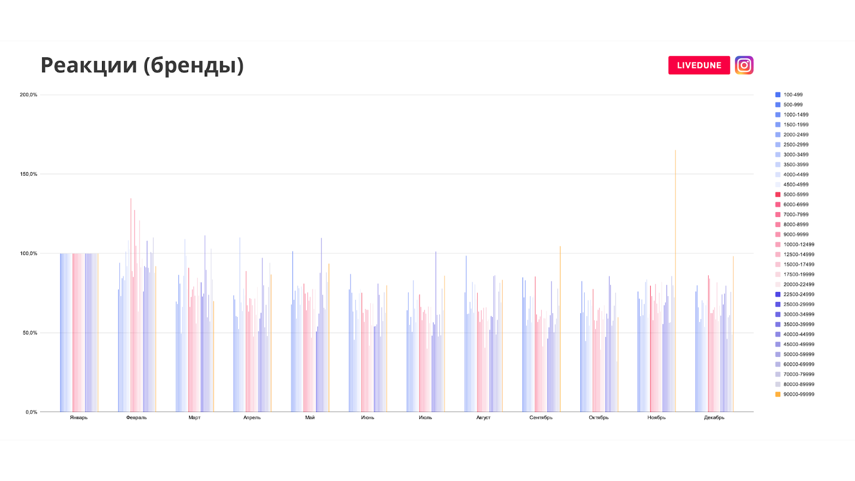Click the Март month axis label
Viewport: 855px width, 481px height.
click(x=195, y=417)
